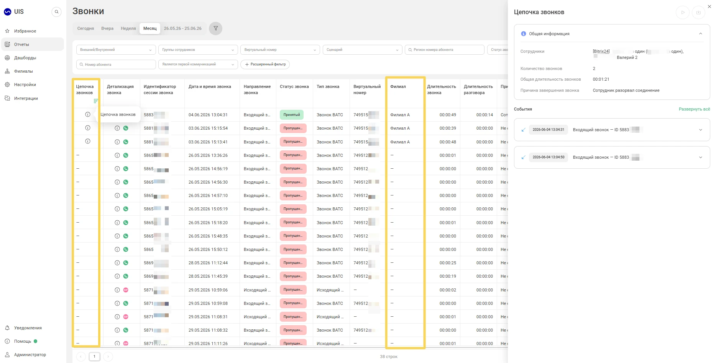The height and width of the screenshot is (363, 716).
Task: Click green phone icon in 26.05.2026 13:36:26 row
Action: pyautogui.click(x=126, y=155)
